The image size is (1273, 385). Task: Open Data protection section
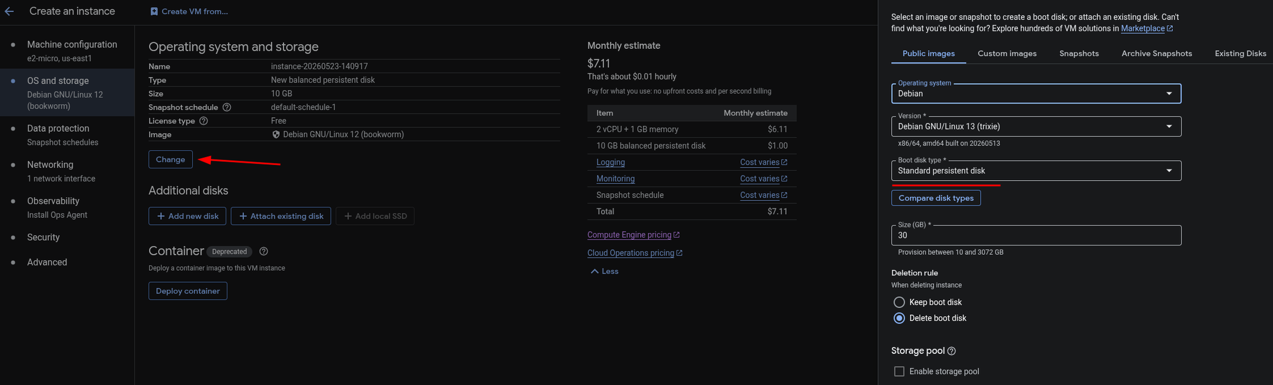[67, 135]
